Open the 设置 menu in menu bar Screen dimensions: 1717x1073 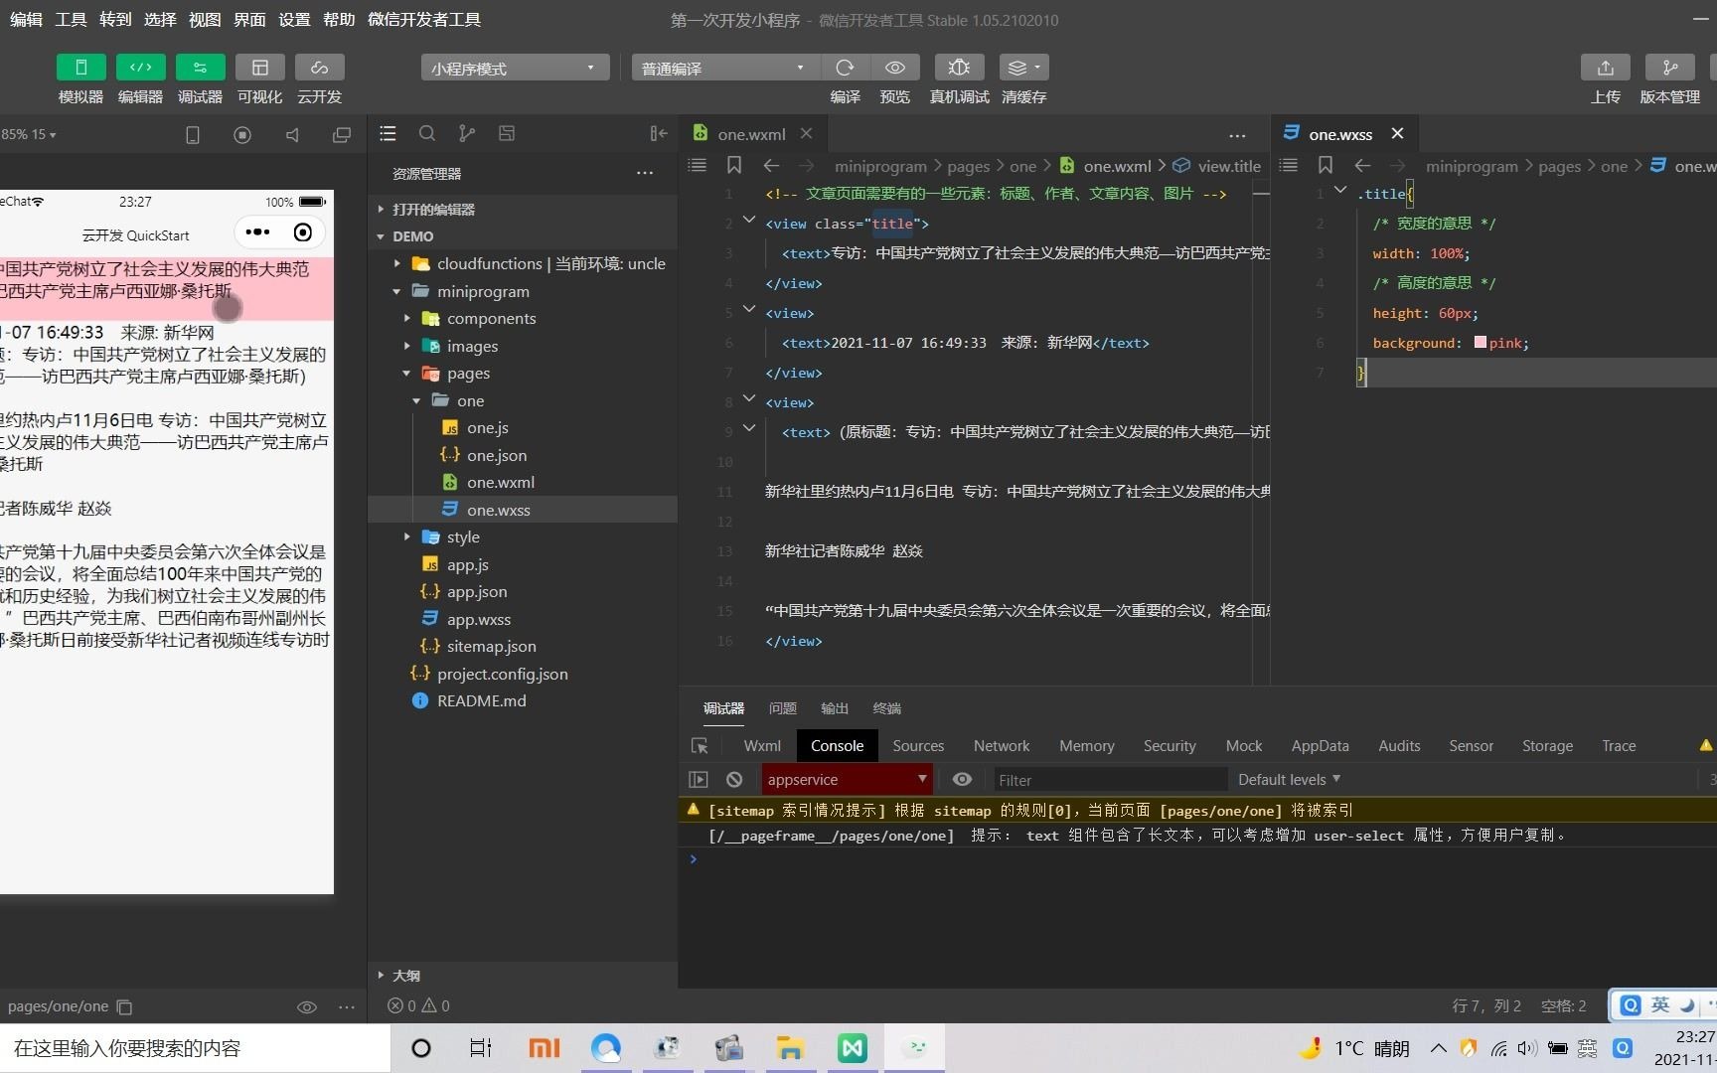[x=294, y=19]
